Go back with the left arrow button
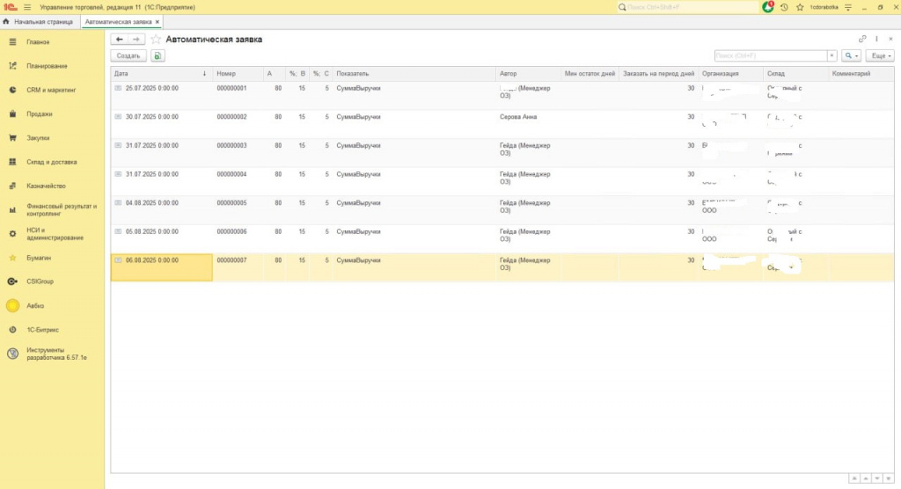This screenshot has width=901, height=489. coord(119,39)
